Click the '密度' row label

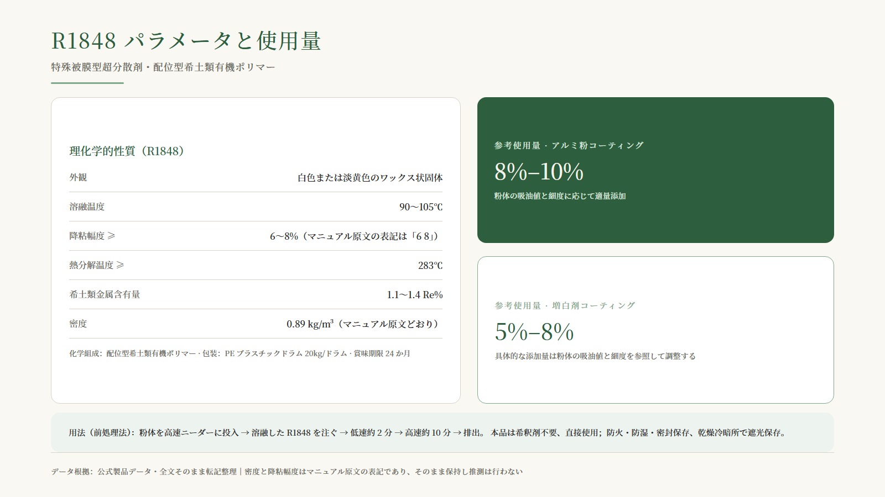click(x=78, y=324)
